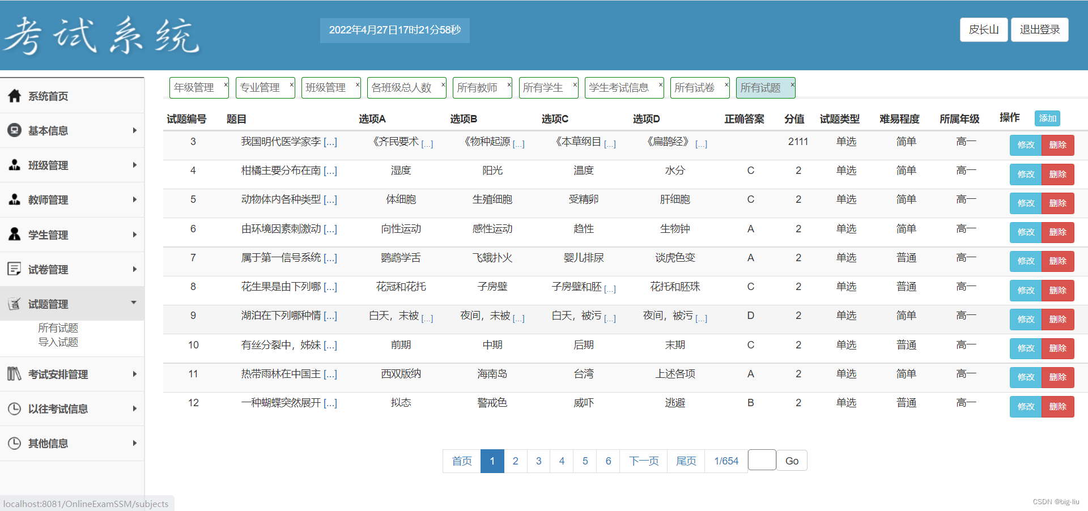Click 删除 for question number 4
This screenshot has height=511, width=1088.
coord(1058,174)
